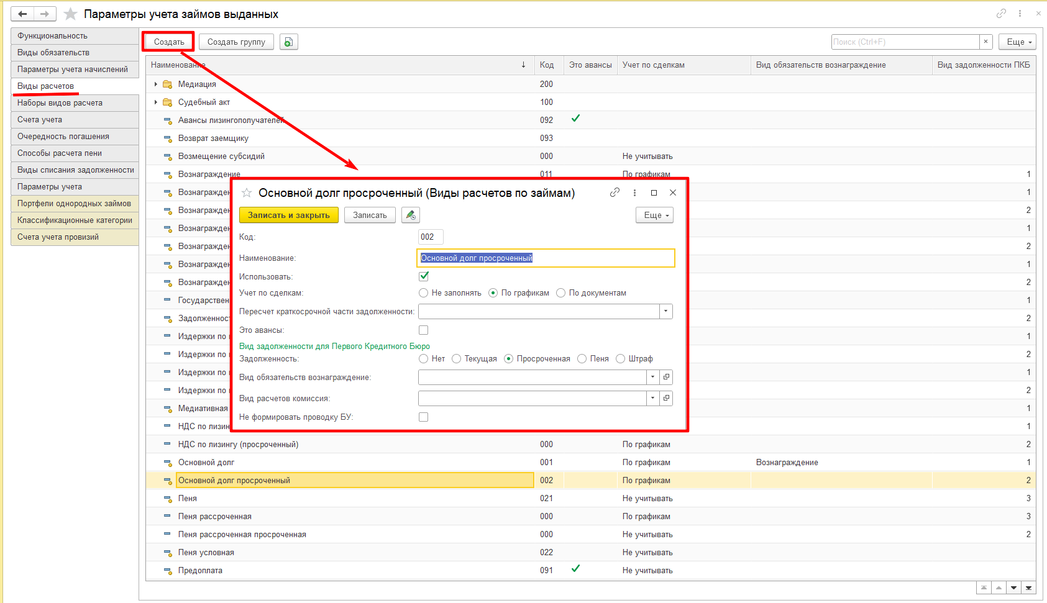This screenshot has height=603, width=1047.
Task: Move one row down in the list
Action: [1013, 587]
